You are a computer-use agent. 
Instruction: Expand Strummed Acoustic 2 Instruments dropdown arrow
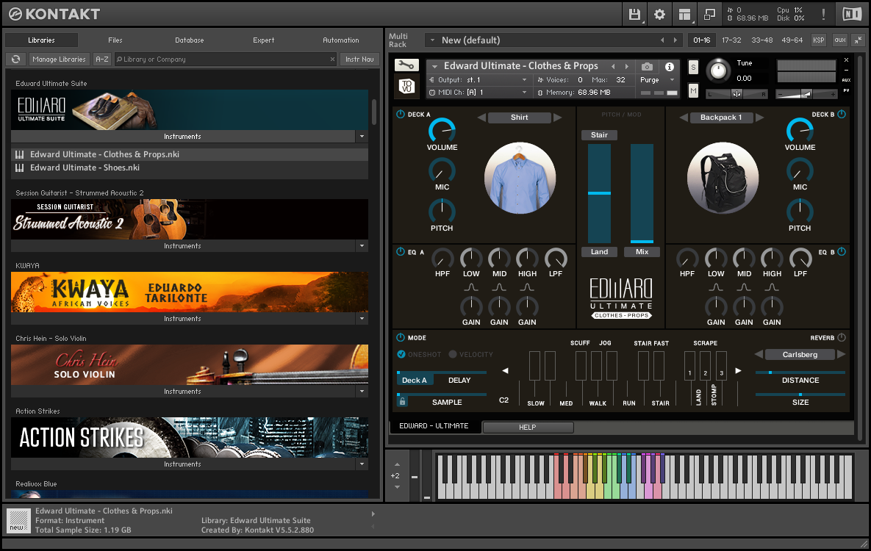362,245
